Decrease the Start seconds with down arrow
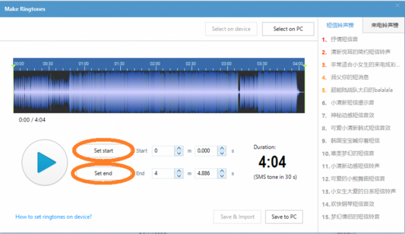 point(222,154)
